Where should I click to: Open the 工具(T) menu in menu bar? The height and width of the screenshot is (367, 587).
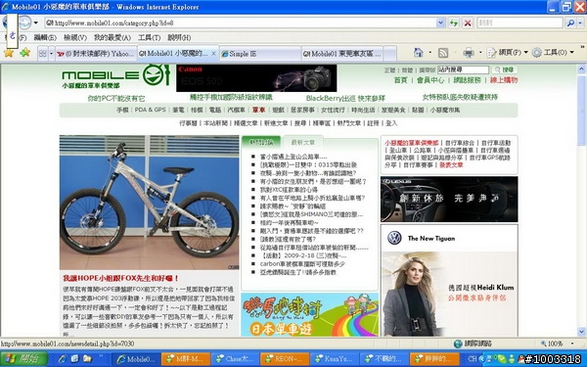tap(149, 38)
